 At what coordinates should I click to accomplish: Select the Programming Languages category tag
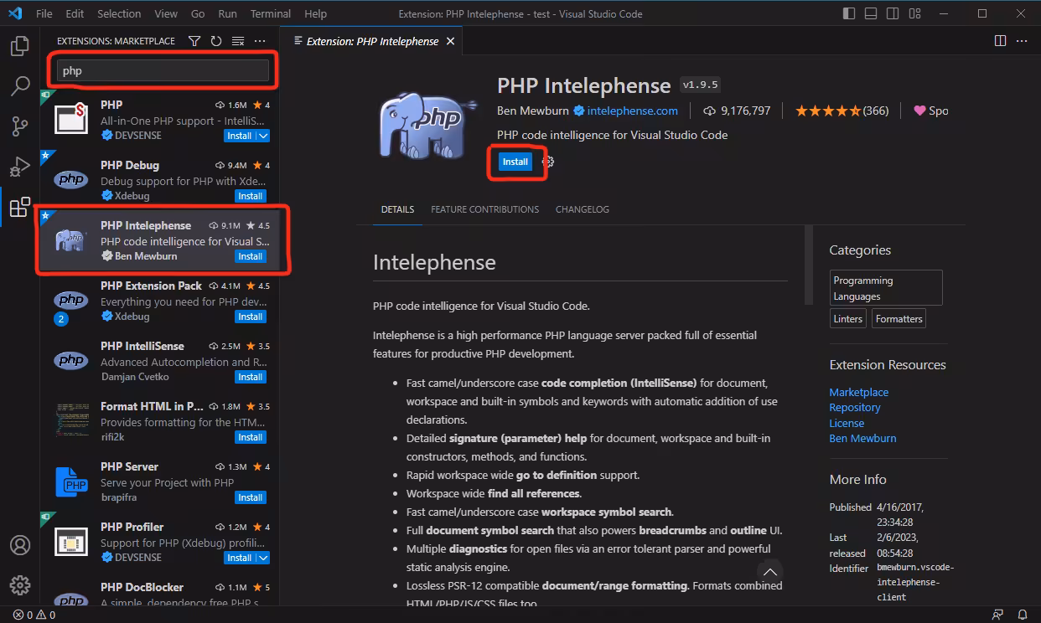[x=886, y=288]
